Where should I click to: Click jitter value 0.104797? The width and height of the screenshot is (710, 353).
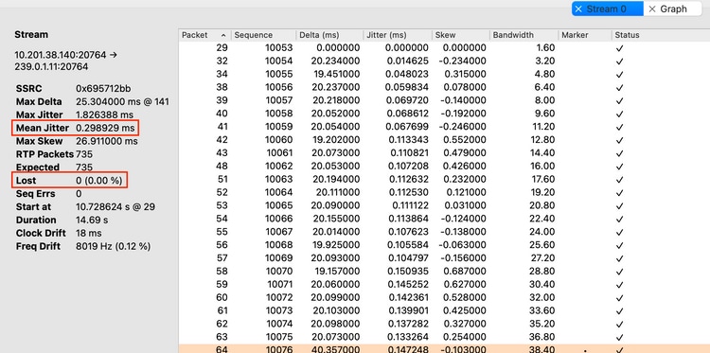pyautogui.click(x=407, y=258)
